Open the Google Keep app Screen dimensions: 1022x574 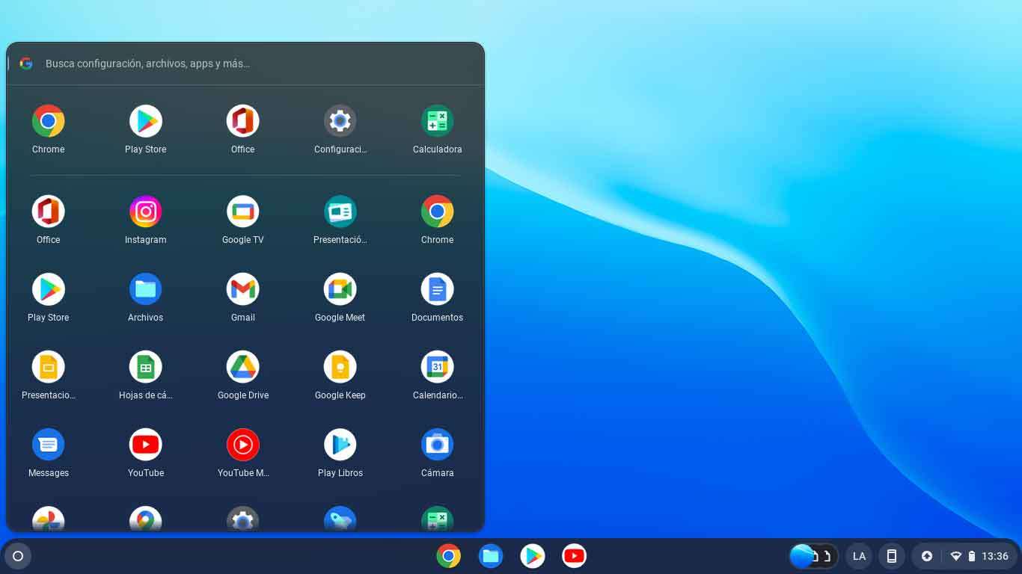[x=340, y=367]
